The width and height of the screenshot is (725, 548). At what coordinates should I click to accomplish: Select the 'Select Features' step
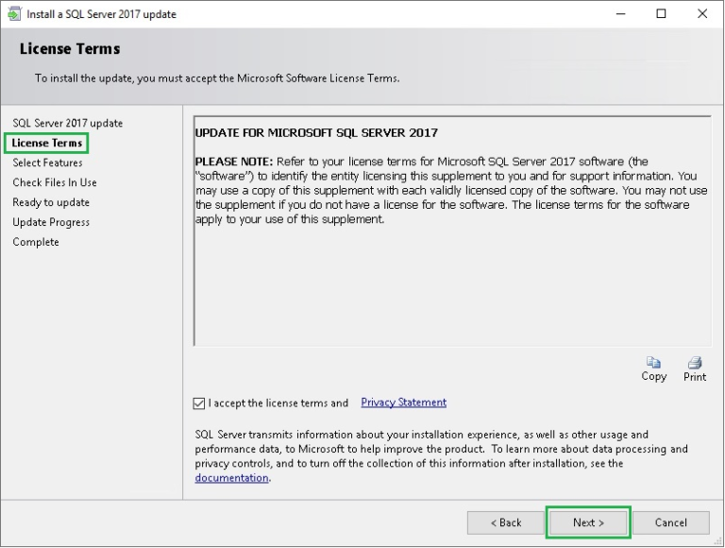point(47,163)
